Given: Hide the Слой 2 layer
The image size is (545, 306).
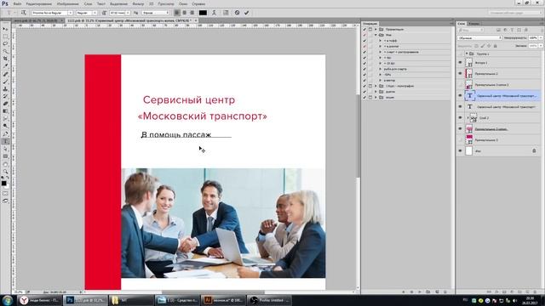Looking at the screenshot, I should 460,117.
